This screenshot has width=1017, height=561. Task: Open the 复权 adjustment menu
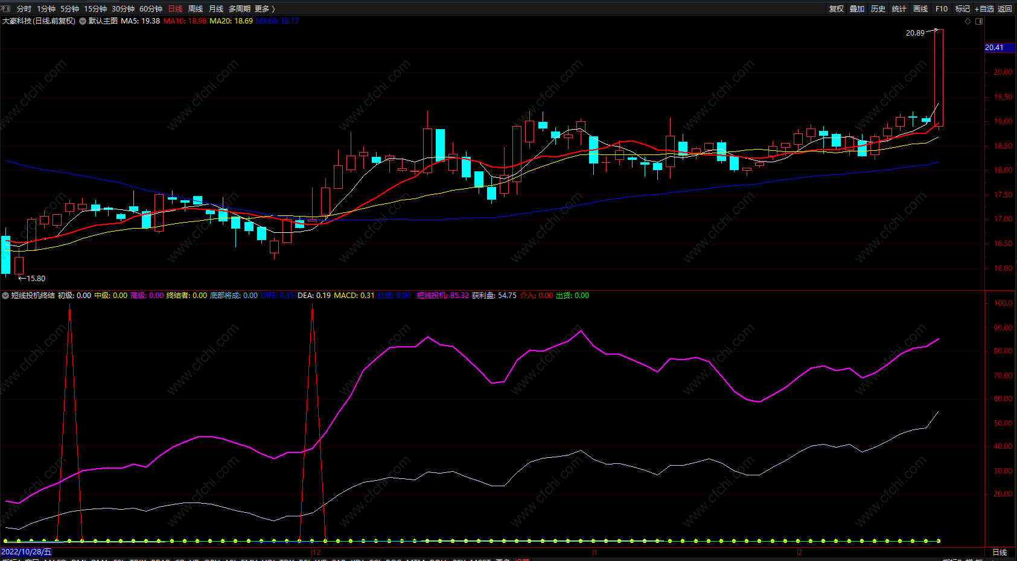pos(837,8)
